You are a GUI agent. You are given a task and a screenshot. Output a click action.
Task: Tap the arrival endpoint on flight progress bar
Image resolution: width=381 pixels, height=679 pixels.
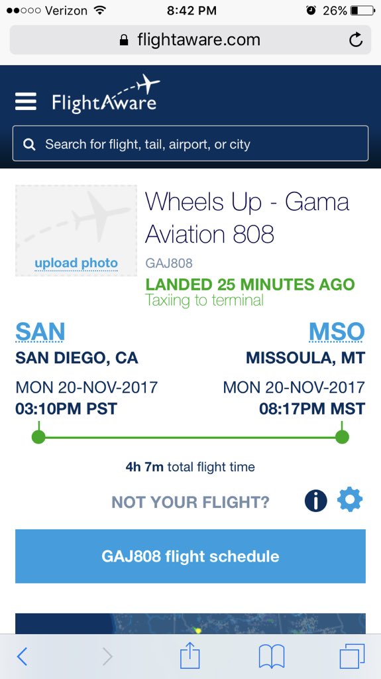[x=342, y=437]
